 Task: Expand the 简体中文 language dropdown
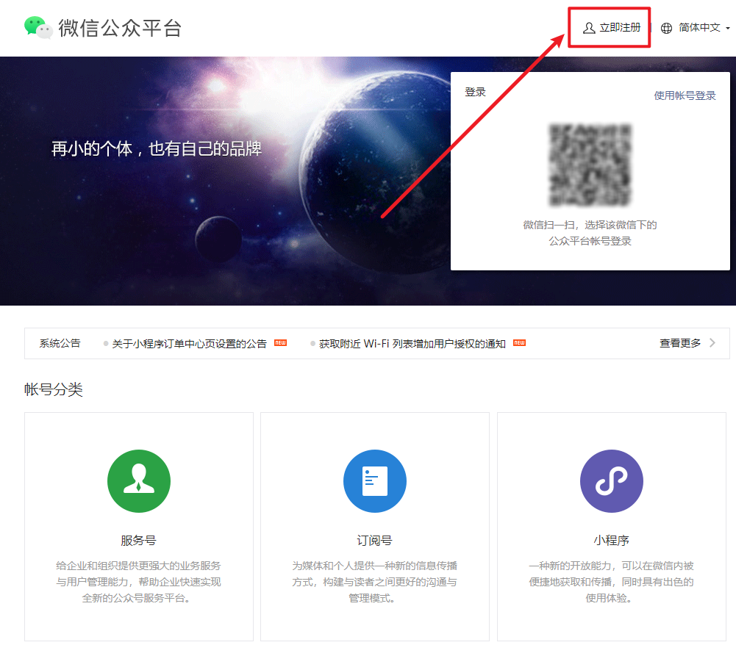pyautogui.click(x=699, y=28)
